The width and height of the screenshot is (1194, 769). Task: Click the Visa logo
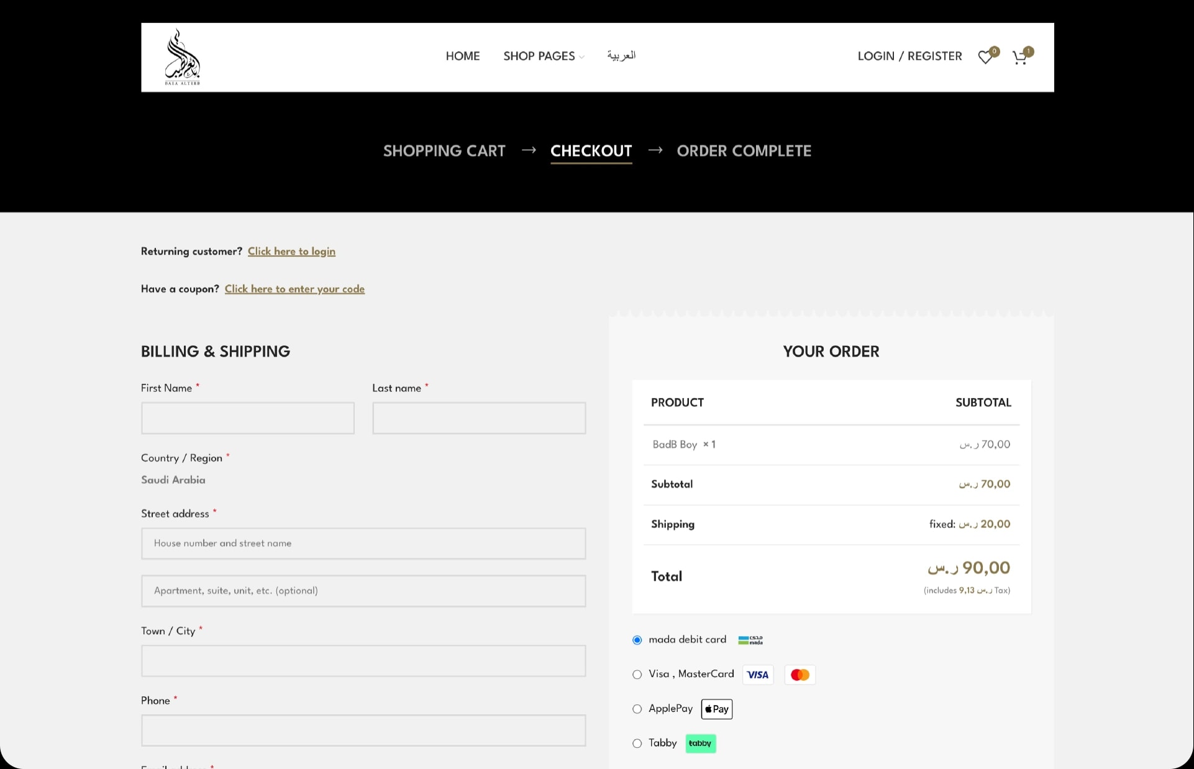(x=758, y=675)
